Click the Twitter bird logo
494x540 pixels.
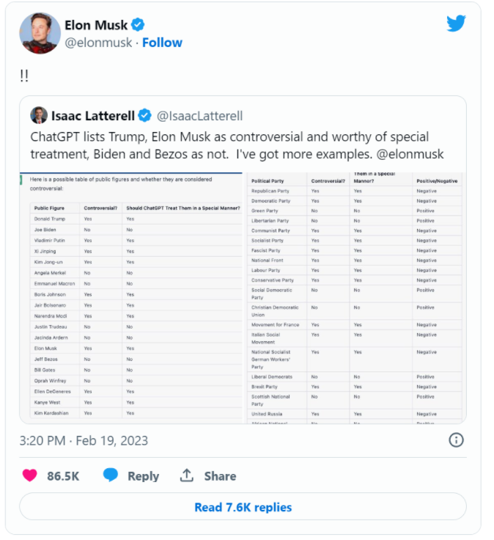pyautogui.click(x=456, y=23)
